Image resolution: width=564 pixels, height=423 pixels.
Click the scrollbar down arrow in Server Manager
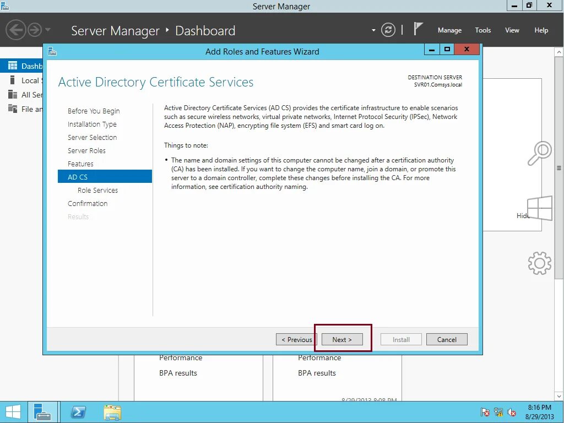[558, 397]
